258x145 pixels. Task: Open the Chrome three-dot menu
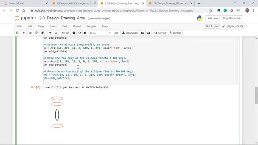pos(254,10)
